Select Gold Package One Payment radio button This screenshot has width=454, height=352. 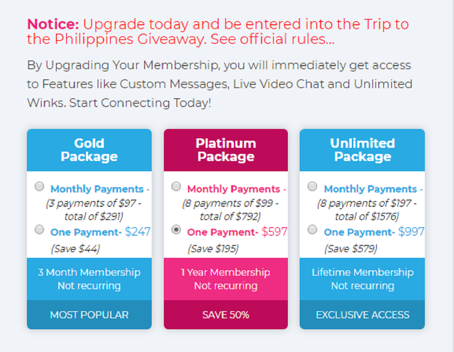tap(39, 229)
